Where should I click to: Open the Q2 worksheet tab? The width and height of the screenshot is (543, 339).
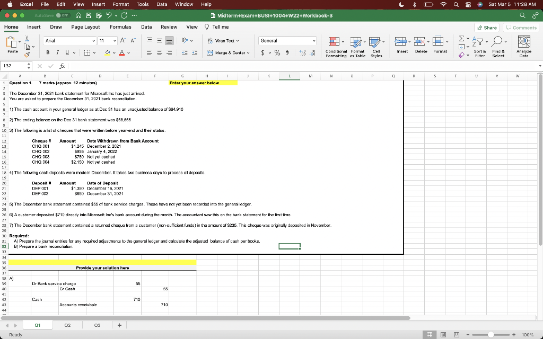point(67,325)
